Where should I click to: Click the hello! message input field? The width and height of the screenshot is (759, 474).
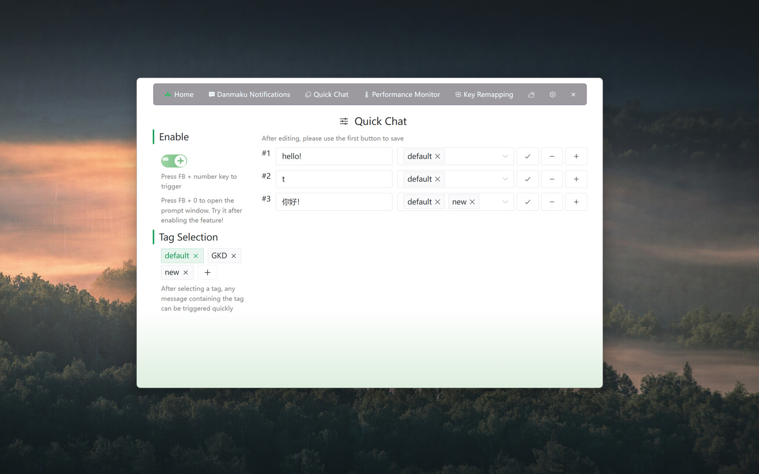click(334, 156)
